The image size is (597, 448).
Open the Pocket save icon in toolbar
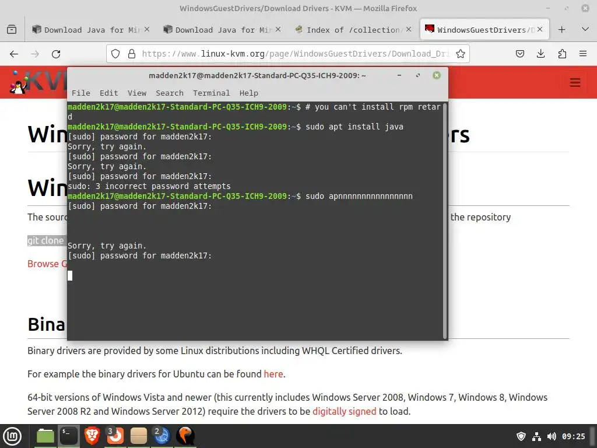coord(519,54)
